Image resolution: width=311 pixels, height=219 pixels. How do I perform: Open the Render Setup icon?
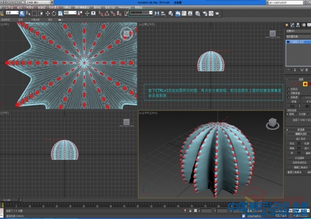[x=205, y=13]
